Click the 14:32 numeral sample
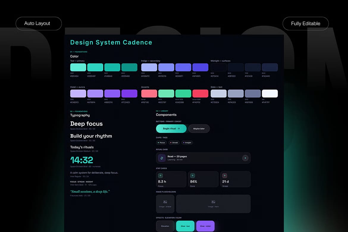The image size is (348, 232). click(82, 160)
